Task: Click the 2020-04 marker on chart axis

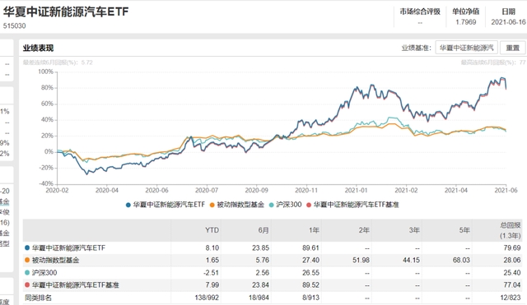Action: [107, 190]
